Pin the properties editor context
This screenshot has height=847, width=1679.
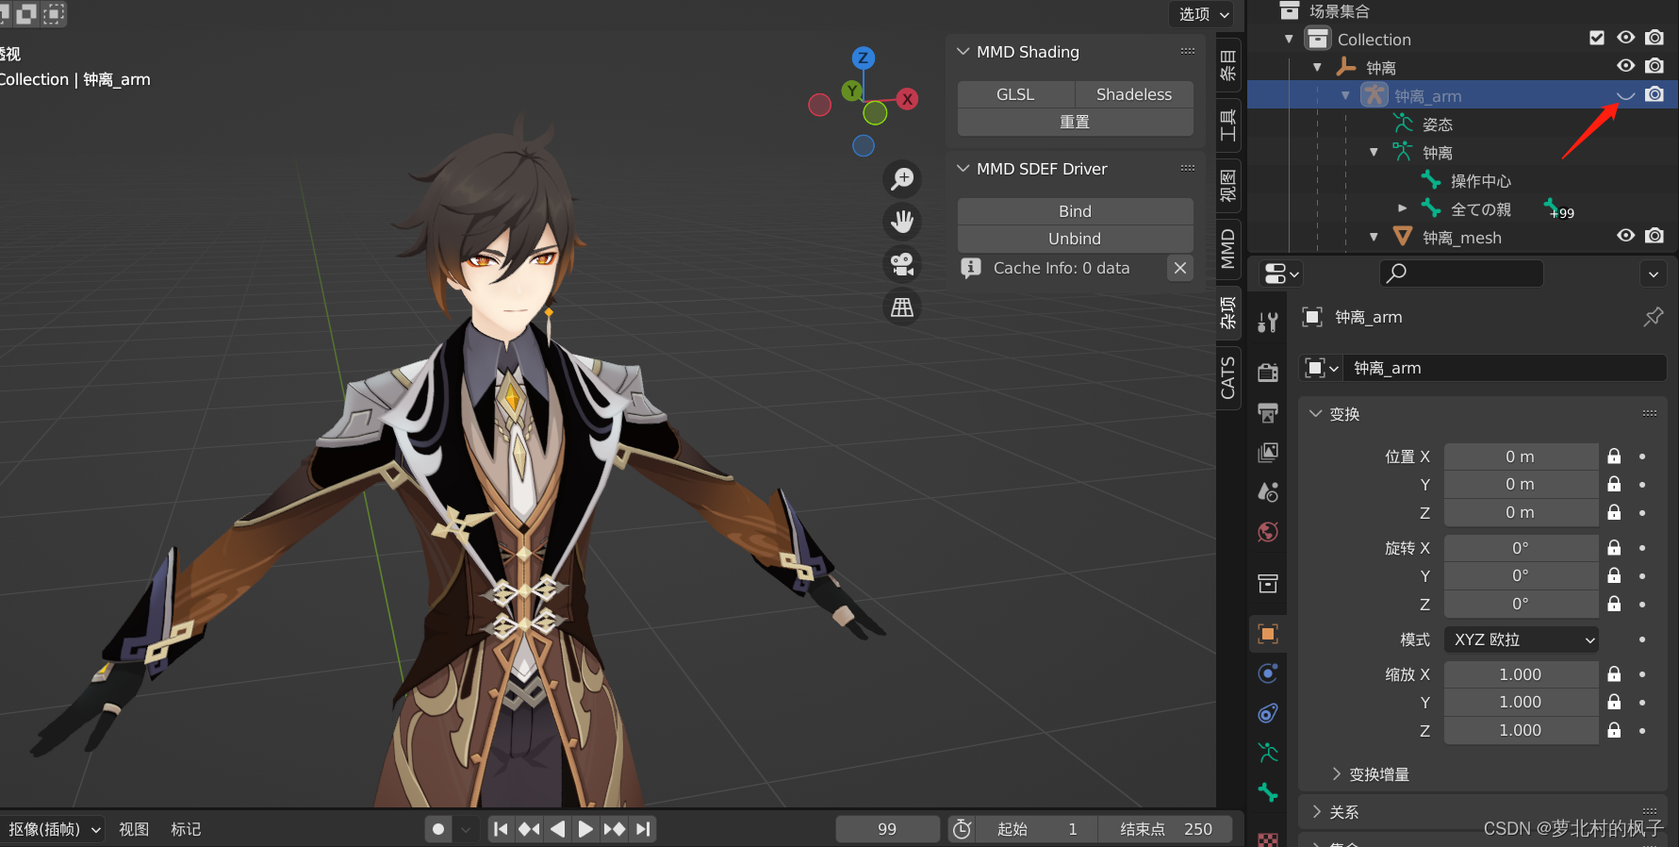click(x=1653, y=317)
